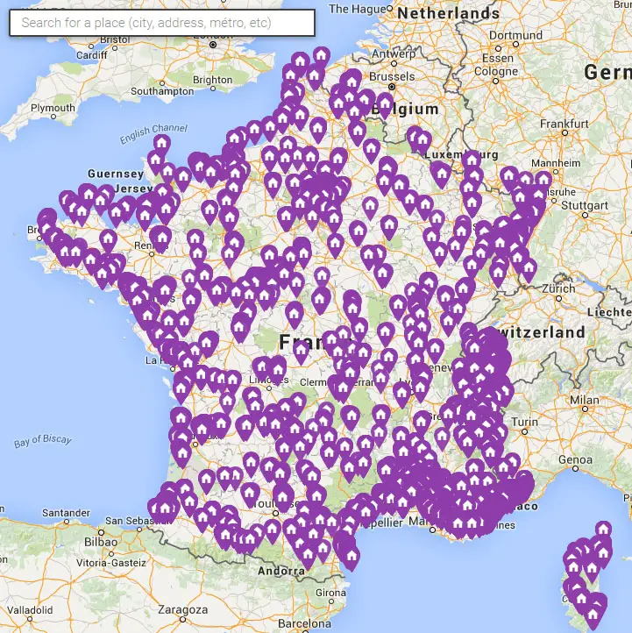Click the Guernsey island label

tap(116, 174)
